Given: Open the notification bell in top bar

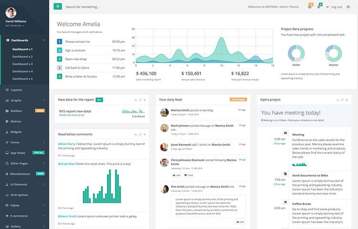Looking at the screenshot, I should (318, 7).
